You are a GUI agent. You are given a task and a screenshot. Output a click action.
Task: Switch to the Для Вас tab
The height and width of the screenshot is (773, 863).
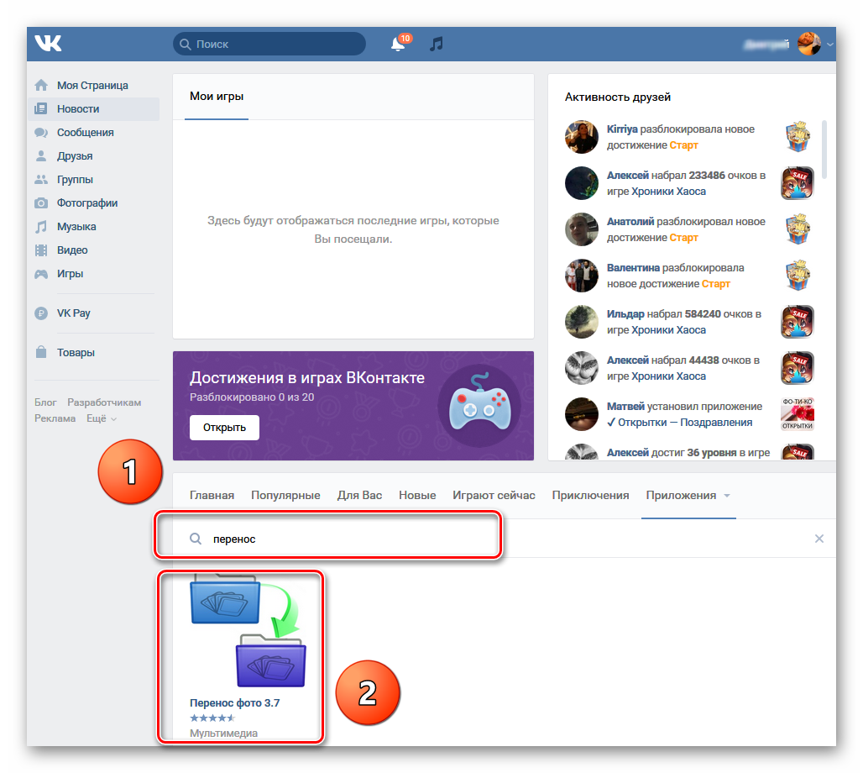(359, 496)
